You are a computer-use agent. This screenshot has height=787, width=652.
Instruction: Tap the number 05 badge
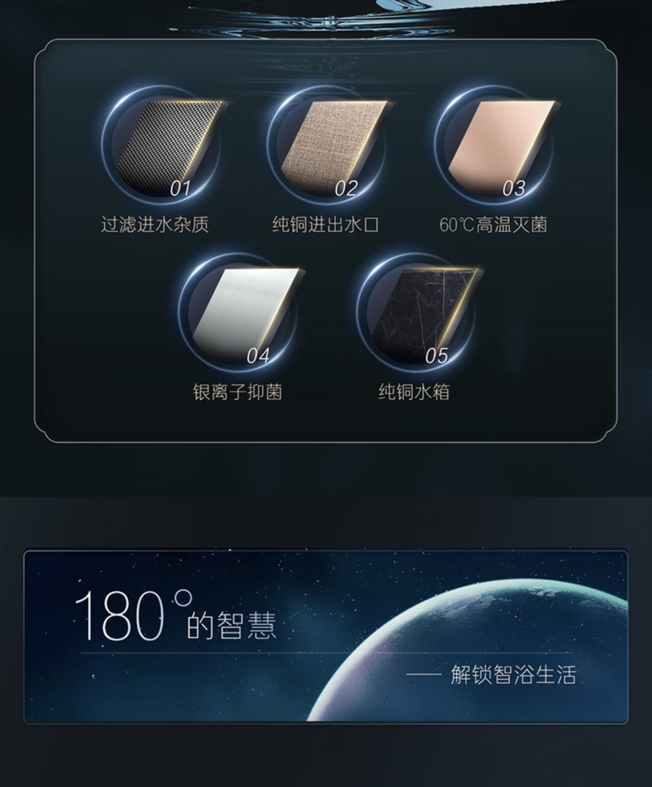[x=436, y=356]
